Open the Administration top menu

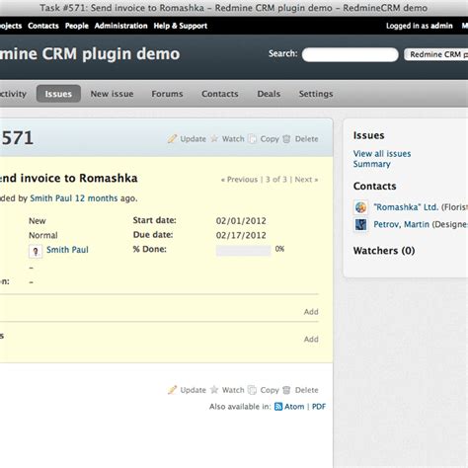pyautogui.click(x=120, y=26)
